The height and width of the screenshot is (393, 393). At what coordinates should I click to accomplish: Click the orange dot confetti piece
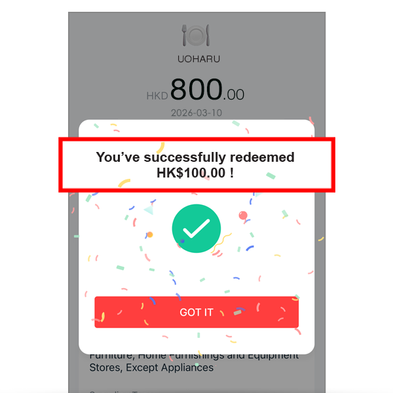pyautogui.click(x=150, y=234)
